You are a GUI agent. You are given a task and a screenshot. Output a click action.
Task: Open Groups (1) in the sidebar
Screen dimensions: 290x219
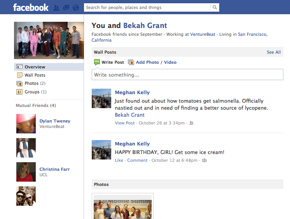(x=35, y=92)
